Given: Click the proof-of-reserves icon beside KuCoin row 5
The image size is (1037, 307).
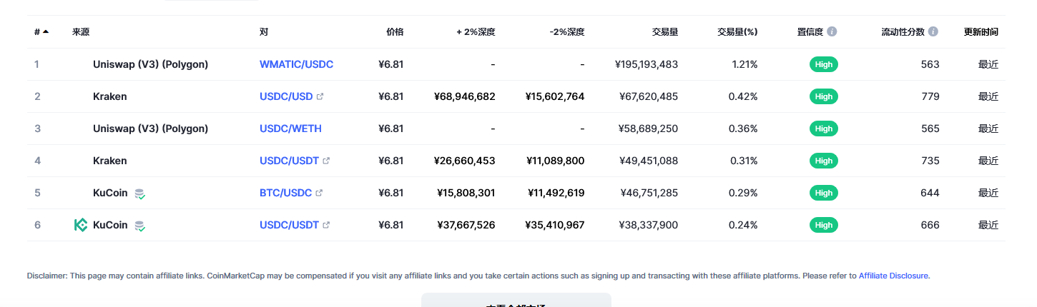Looking at the screenshot, I should (x=140, y=193).
